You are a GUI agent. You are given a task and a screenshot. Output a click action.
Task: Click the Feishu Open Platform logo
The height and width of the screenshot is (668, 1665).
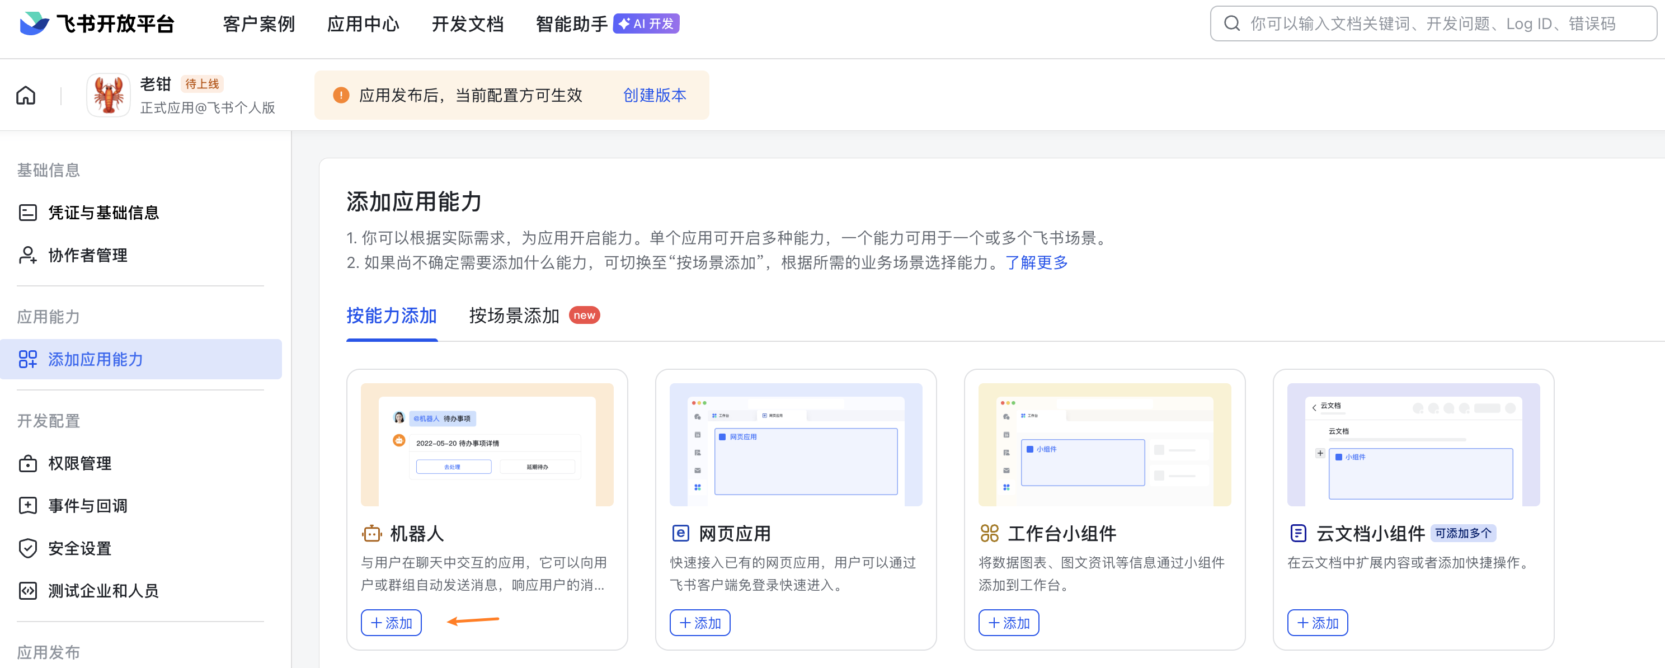pyautogui.click(x=97, y=24)
